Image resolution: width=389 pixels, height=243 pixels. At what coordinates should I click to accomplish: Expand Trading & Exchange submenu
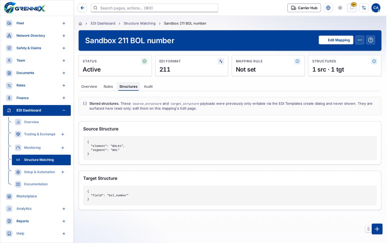(x=63, y=134)
